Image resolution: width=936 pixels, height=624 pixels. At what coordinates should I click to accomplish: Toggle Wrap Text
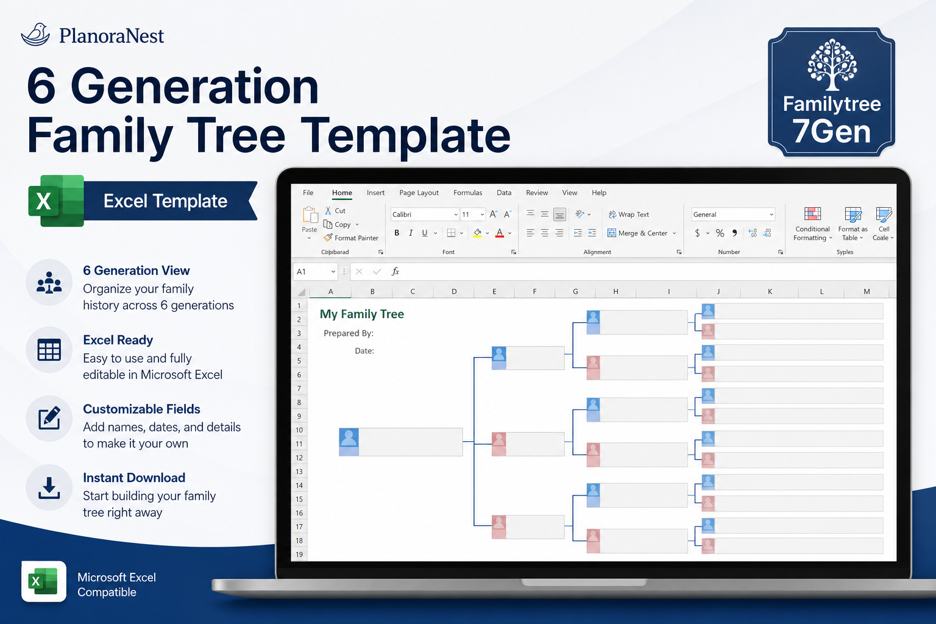pyautogui.click(x=629, y=214)
